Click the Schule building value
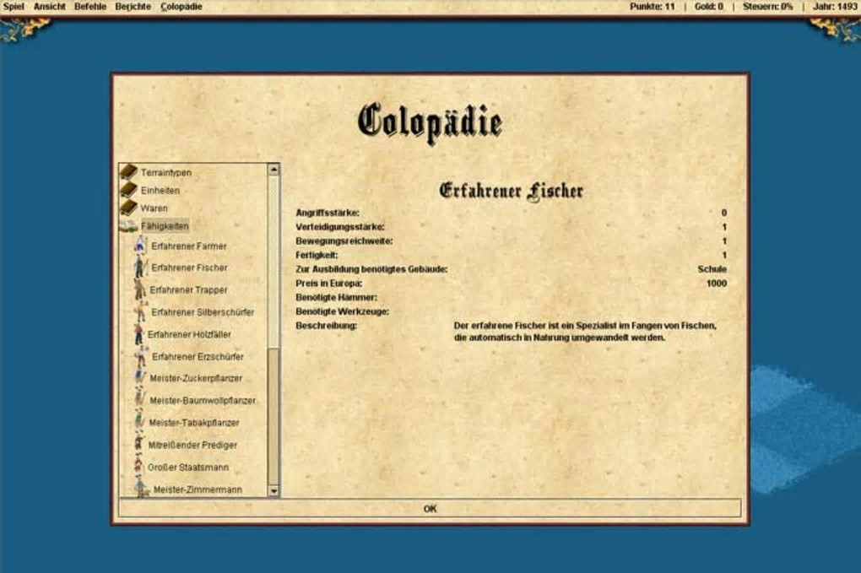The height and width of the screenshot is (573, 861). (712, 269)
